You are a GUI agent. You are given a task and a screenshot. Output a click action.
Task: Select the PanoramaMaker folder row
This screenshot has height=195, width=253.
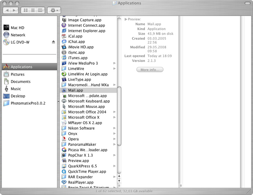[x=89, y=144]
